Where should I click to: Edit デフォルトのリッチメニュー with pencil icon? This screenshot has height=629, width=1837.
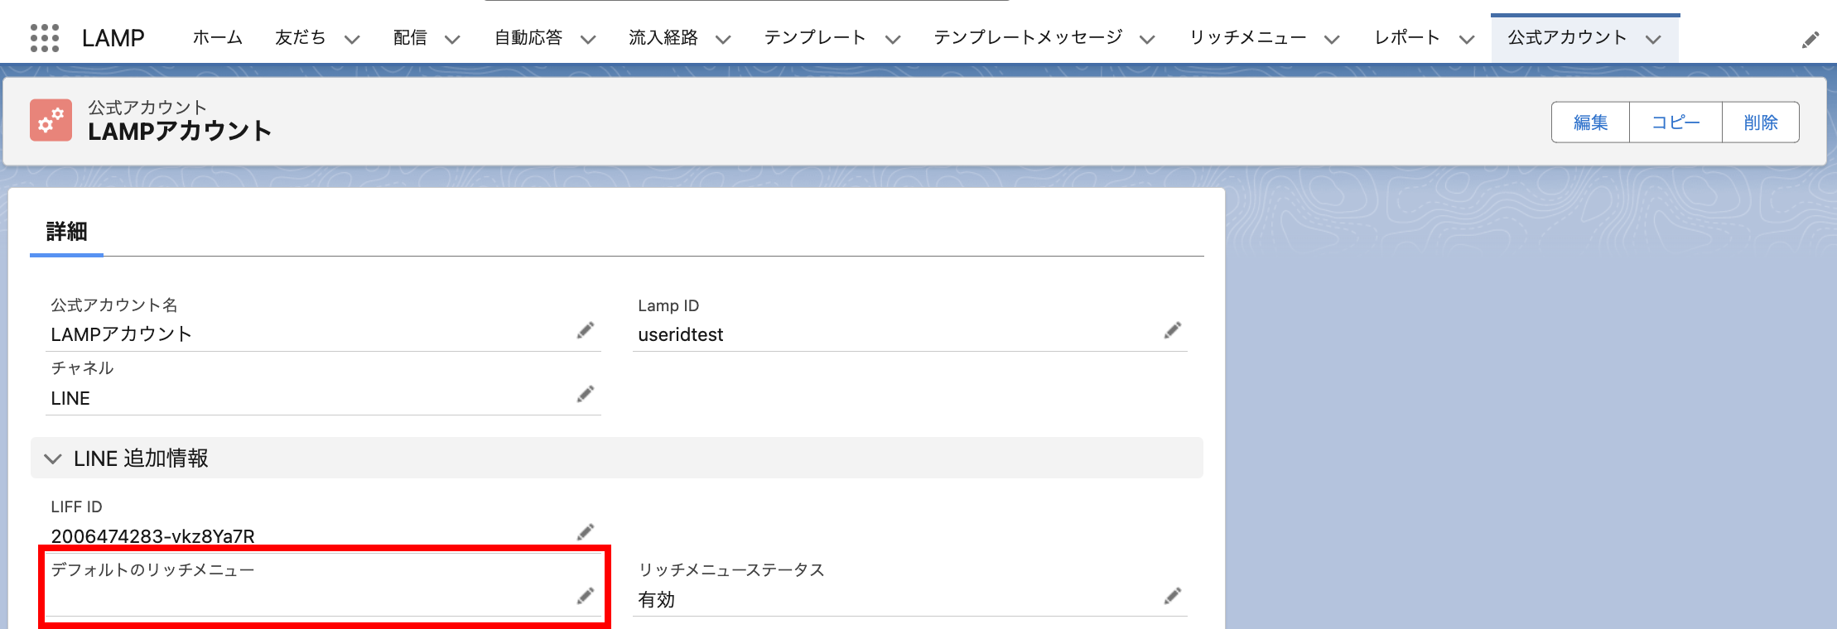pyautogui.click(x=586, y=596)
